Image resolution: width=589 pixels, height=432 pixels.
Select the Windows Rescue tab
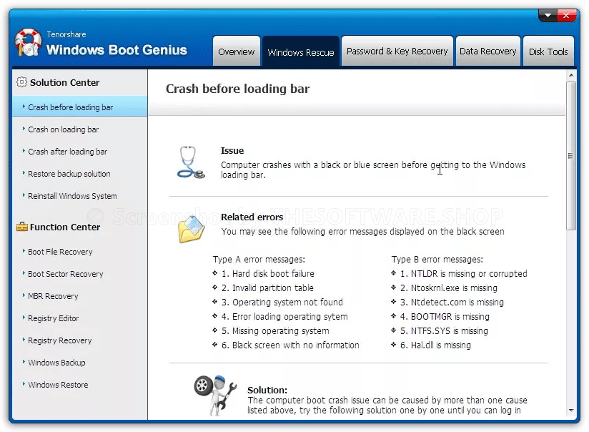301,52
